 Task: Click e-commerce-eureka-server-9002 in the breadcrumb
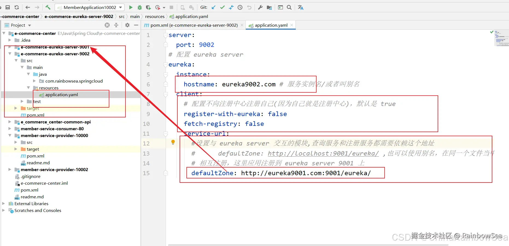pyautogui.click(x=79, y=17)
